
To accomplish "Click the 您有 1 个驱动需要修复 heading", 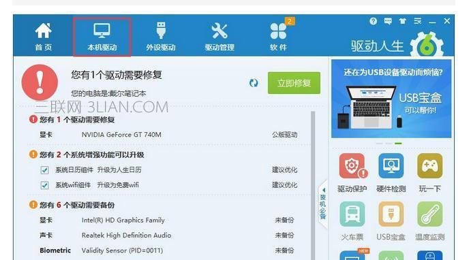I will (x=77, y=120).
